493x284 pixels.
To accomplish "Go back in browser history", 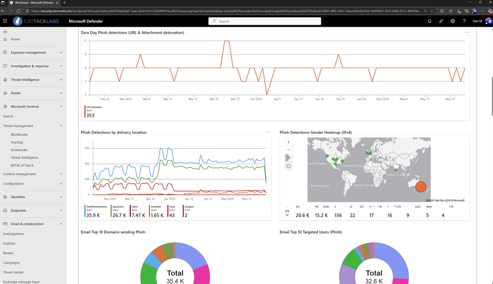I will (x=3, y=11).
